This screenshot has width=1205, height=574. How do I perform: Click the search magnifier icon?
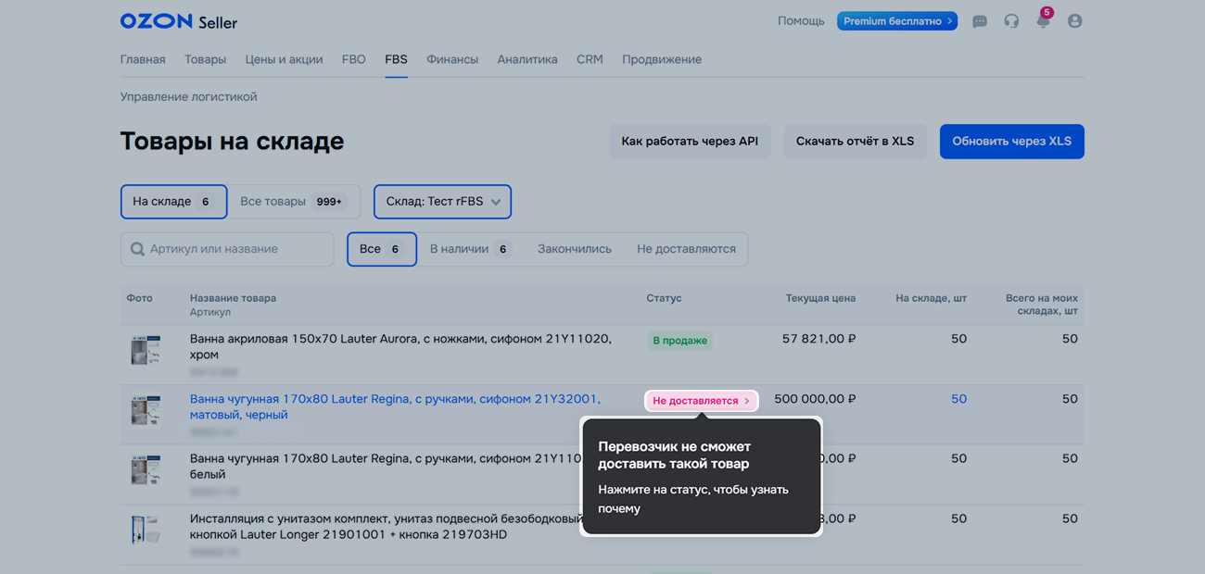(x=137, y=249)
